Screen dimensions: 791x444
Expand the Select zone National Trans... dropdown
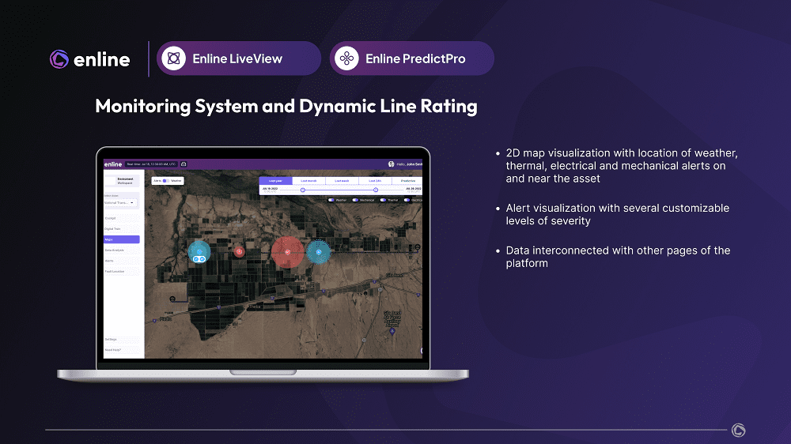[120, 202]
